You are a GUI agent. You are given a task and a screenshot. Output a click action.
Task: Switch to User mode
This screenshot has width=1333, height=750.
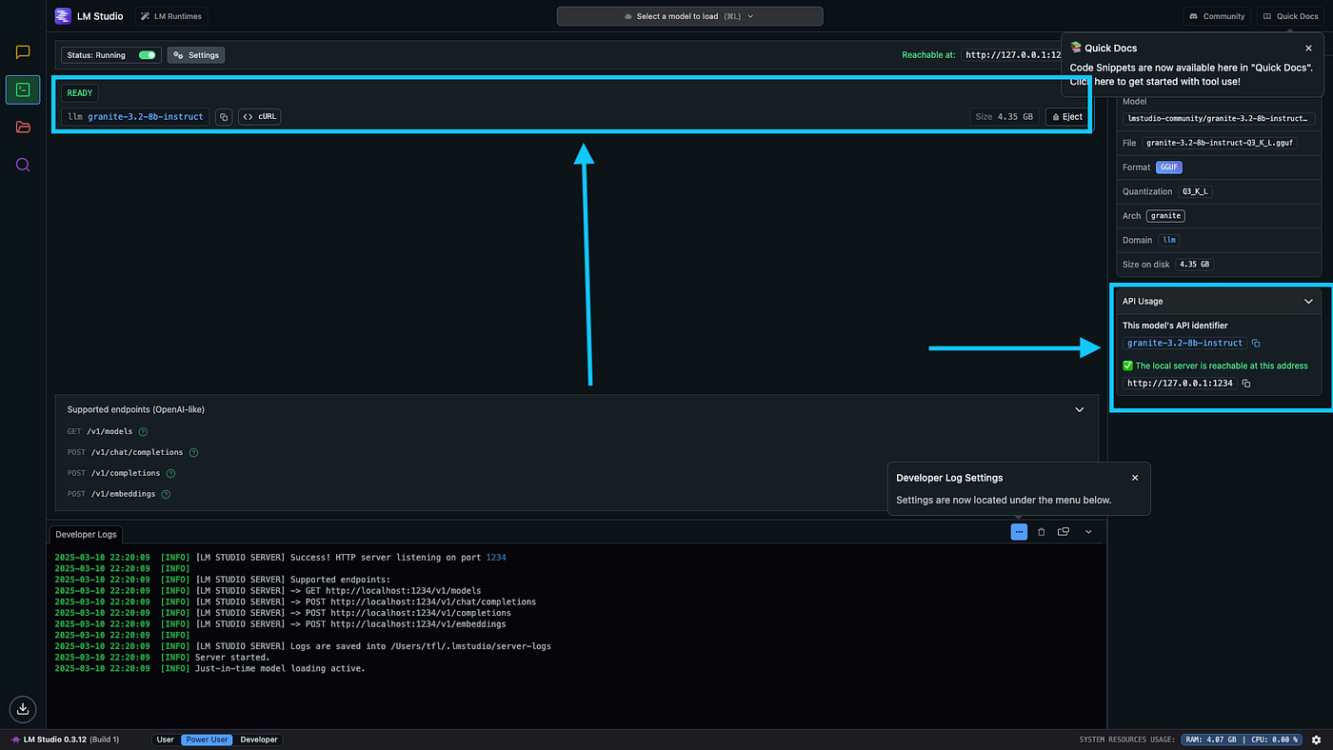(x=166, y=740)
